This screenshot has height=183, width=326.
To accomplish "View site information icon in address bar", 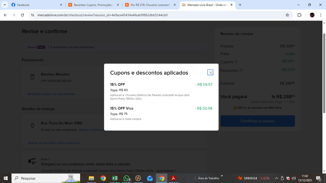I will [33, 15].
